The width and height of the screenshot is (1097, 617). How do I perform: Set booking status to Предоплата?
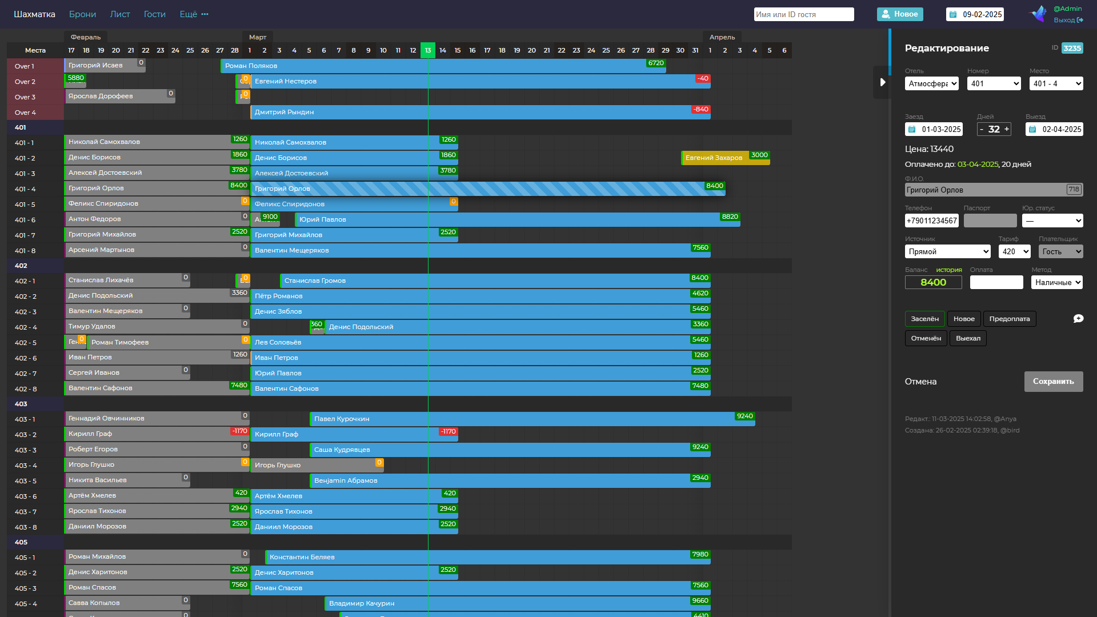[x=1010, y=319]
